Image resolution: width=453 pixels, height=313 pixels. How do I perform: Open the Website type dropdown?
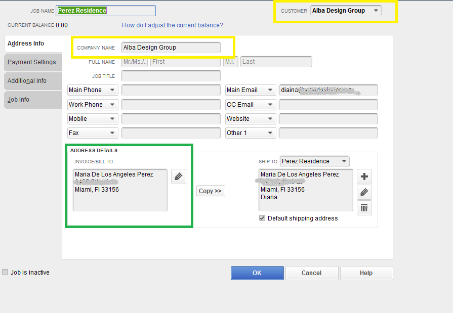click(x=251, y=119)
